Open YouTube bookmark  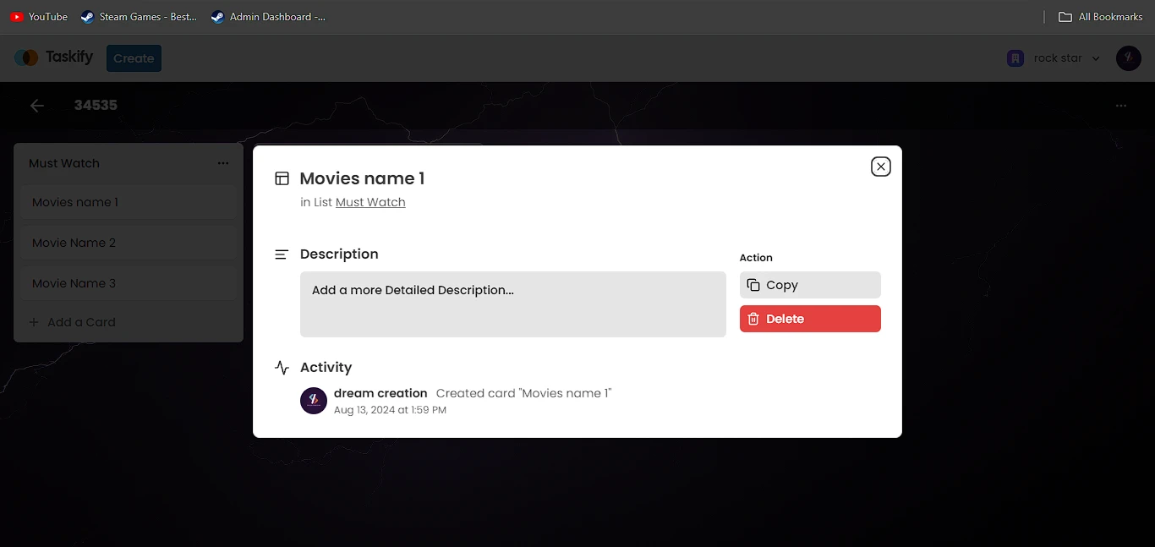pos(39,17)
